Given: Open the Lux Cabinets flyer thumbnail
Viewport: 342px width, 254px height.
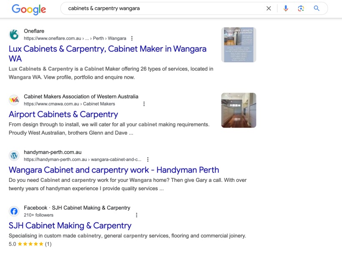Looking at the screenshot, I should 239,45.
